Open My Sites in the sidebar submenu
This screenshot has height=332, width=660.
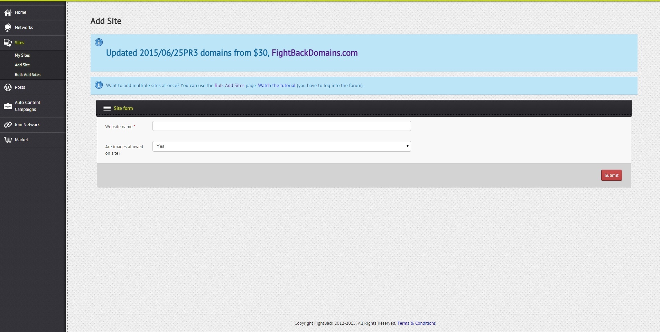22,55
